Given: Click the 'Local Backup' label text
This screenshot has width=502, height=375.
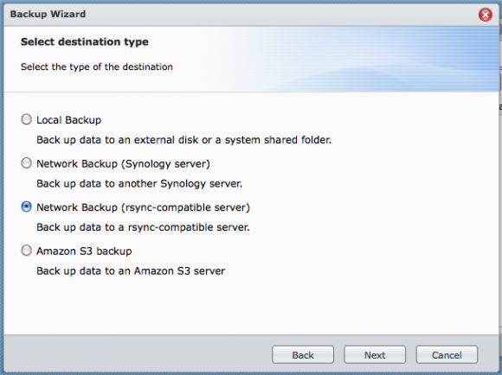Looking at the screenshot, I should pos(69,120).
